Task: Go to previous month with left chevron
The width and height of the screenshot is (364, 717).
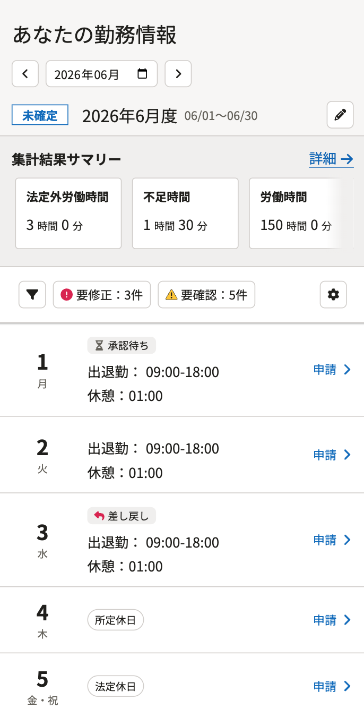Action: 25,74
